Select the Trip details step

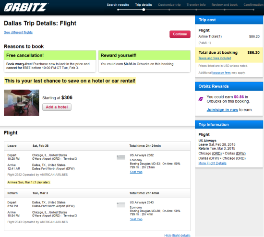coord(144,5)
